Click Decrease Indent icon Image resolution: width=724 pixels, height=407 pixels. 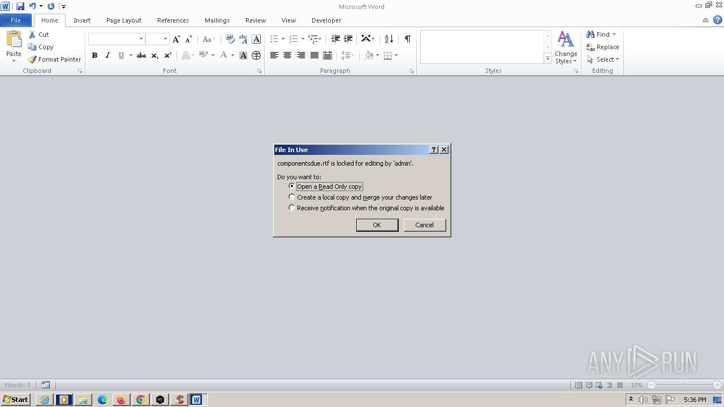coord(335,39)
